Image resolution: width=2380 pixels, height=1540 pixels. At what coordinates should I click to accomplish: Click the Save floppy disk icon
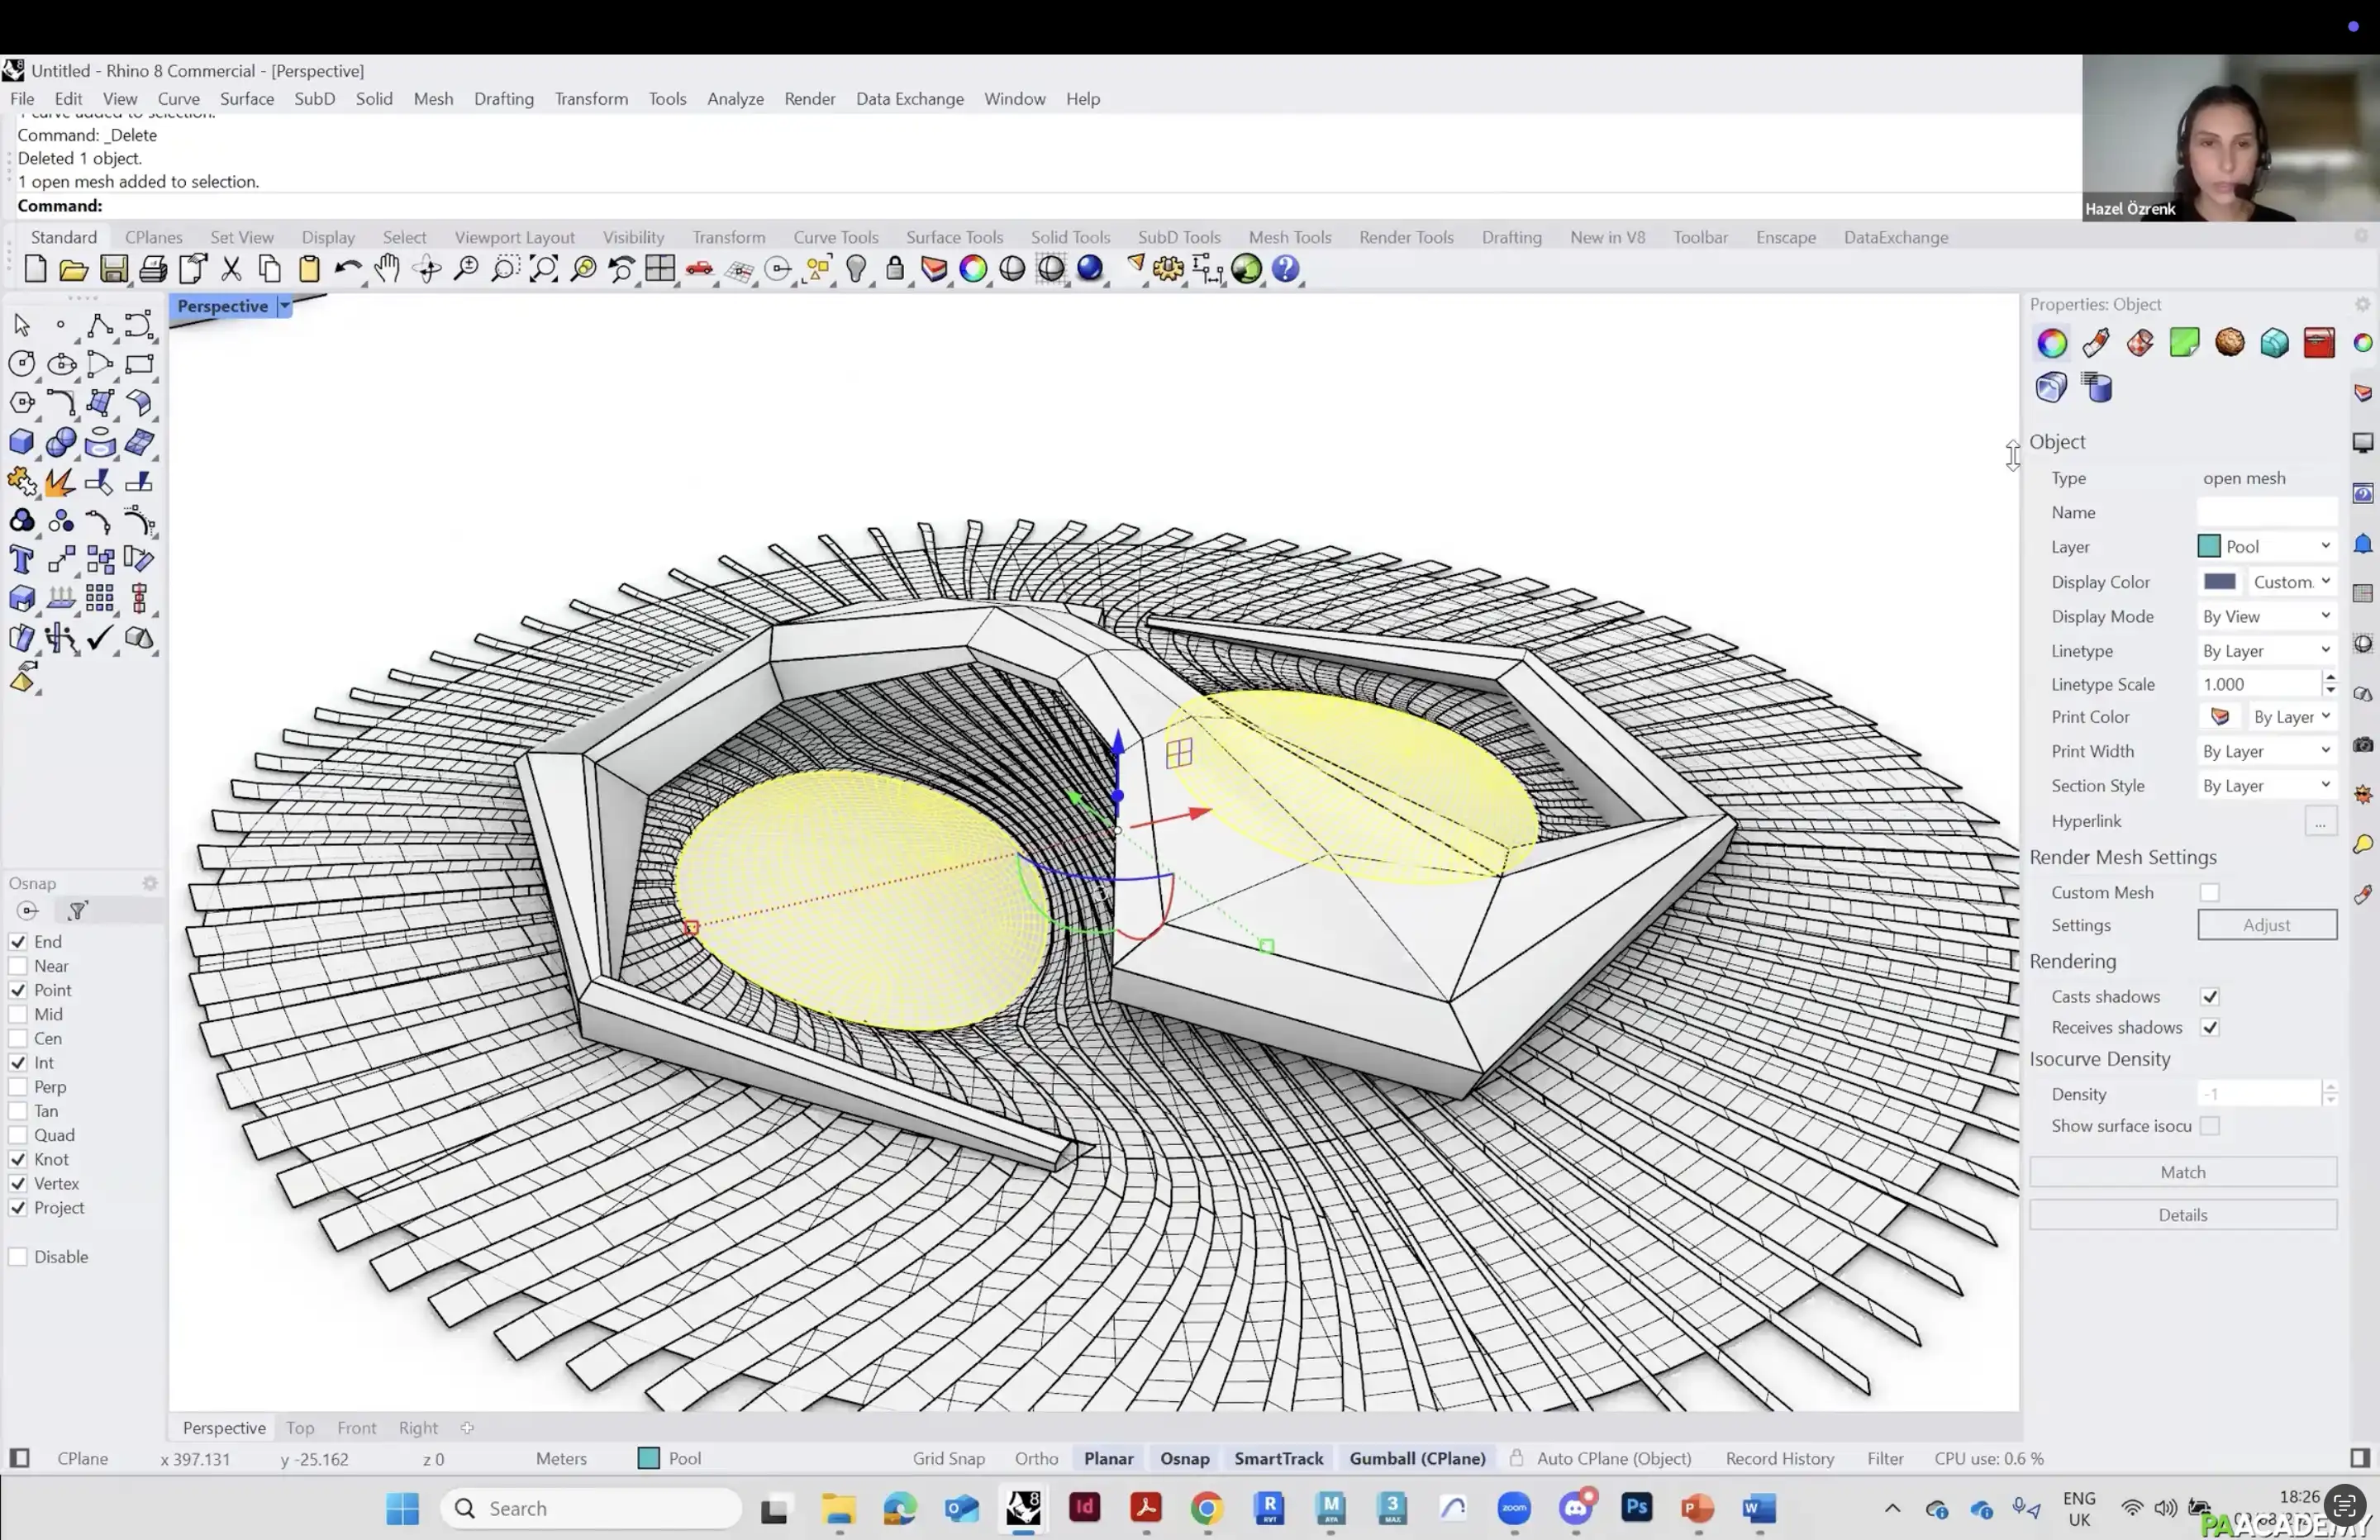pyautogui.click(x=114, y=269)
